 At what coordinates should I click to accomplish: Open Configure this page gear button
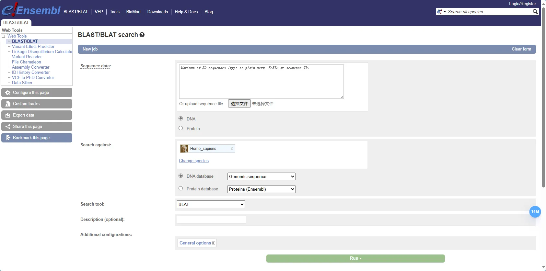point(37,93)
